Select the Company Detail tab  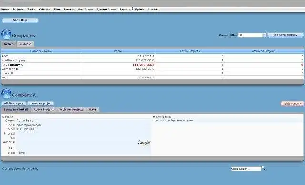pos(16,110)
